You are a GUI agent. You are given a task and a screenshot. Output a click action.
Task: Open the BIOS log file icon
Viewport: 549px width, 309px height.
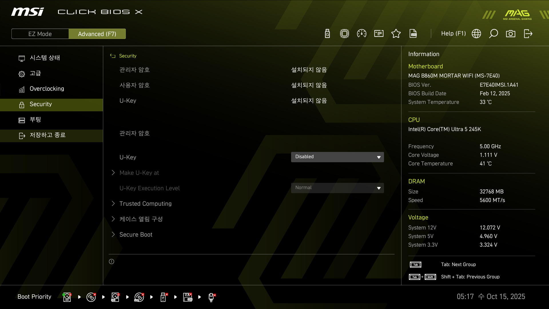click(x=413, y=34)
